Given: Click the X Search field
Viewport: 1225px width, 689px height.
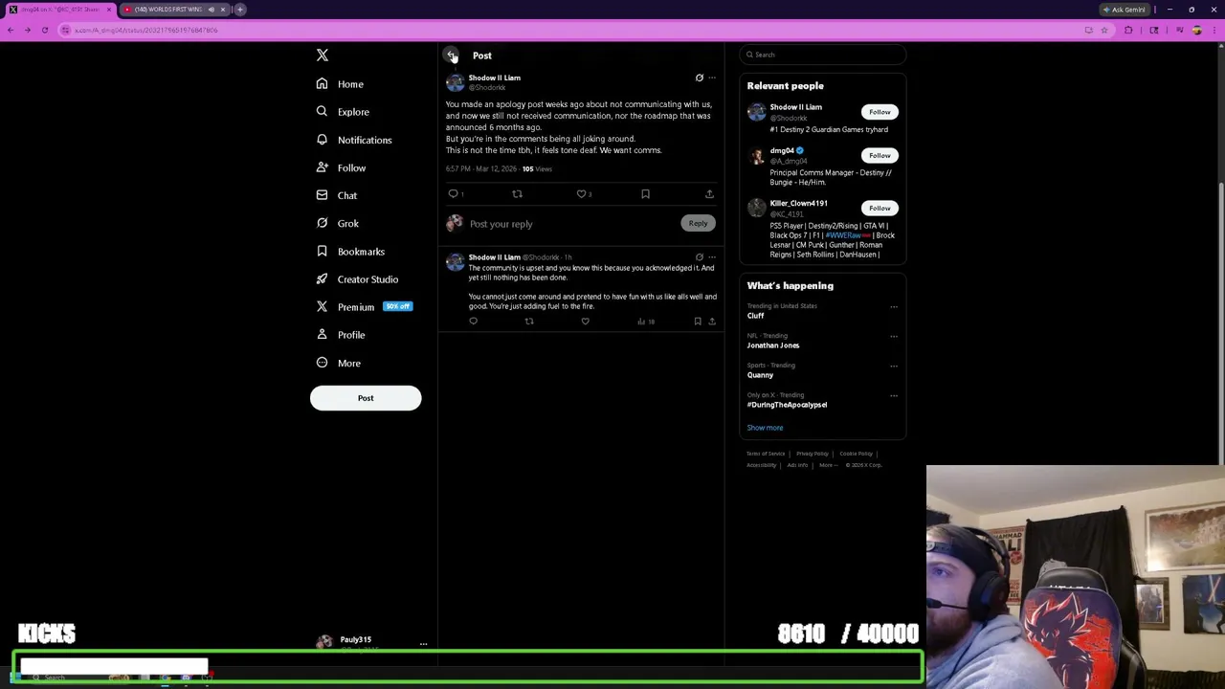Looking at the screenshot, I should point(823,55).
